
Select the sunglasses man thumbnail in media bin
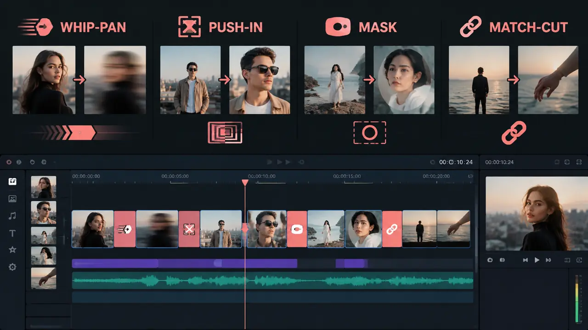(x=44, y=212)
